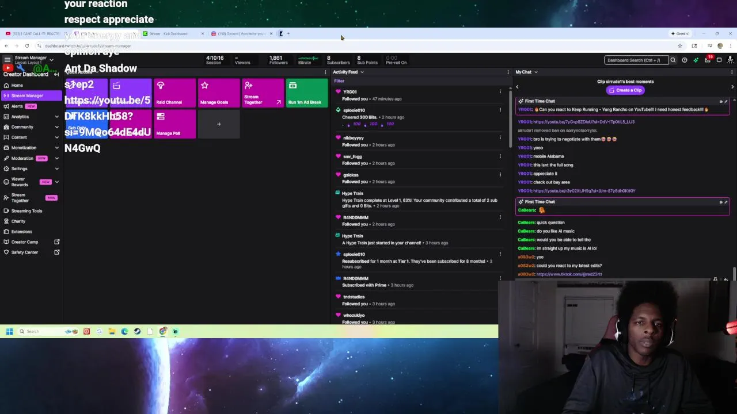Focus the Dashboard Search field
The width and height of the screenshot is (737, 414).
(x=636, y=60)
